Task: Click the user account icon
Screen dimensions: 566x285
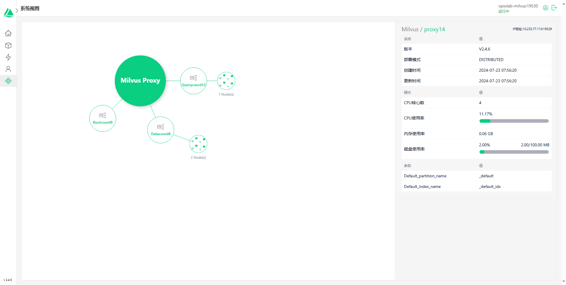Action: point(545,8)
